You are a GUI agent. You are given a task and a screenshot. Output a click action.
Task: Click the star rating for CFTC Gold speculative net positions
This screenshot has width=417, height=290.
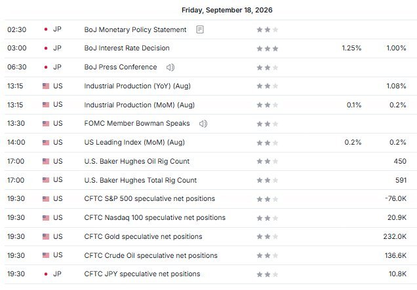pyautogui.click(x=268, y=236)
